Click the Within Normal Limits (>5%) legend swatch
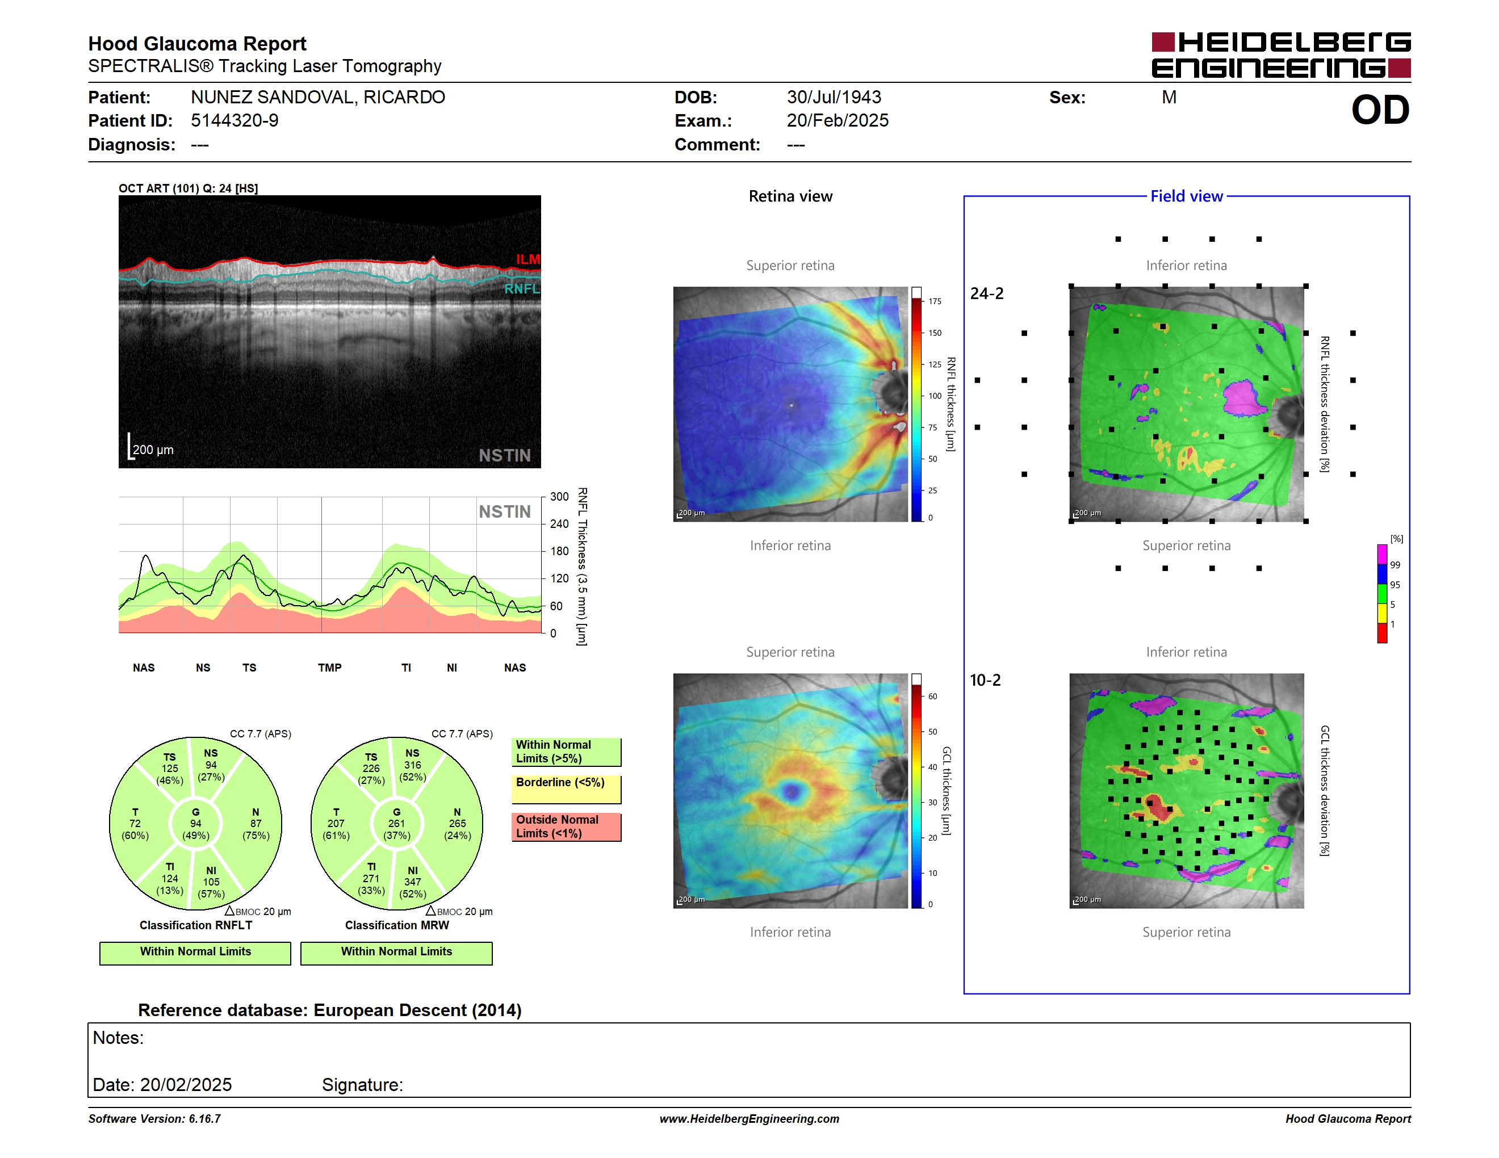Screen dimensions: 1499x1158 click(x=566, y=752)
